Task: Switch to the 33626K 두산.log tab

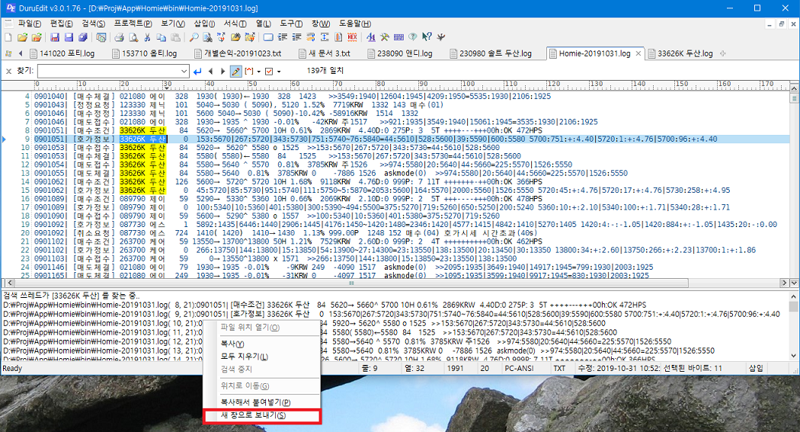Action: click(x=680, y=53)
